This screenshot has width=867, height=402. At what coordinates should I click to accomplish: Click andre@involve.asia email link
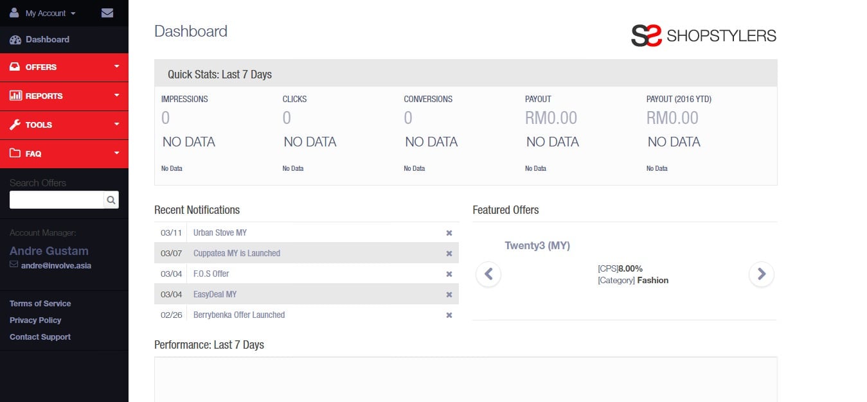tap(55, 265)
